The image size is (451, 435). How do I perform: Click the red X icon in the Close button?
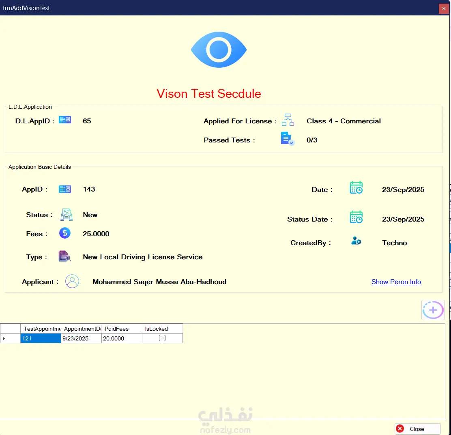(400, 429)
